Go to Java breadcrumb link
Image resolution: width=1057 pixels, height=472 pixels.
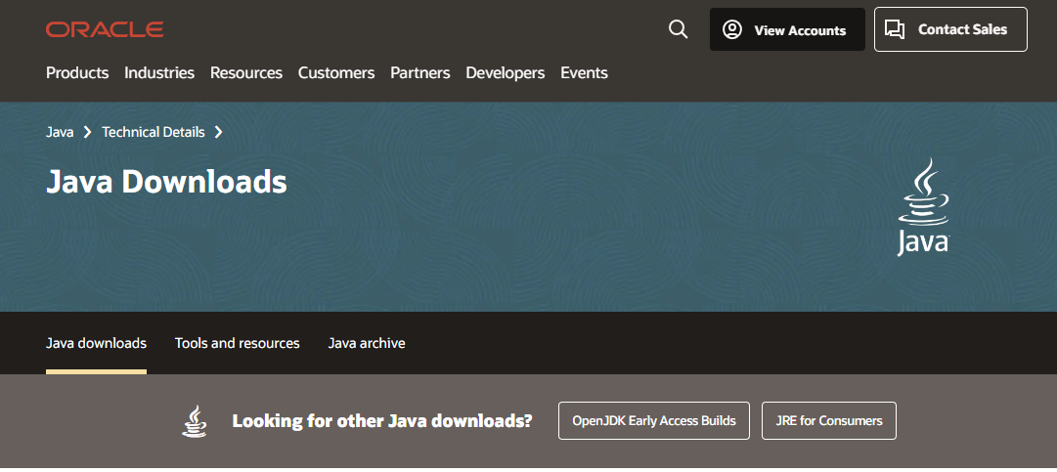tap(60, 132)
